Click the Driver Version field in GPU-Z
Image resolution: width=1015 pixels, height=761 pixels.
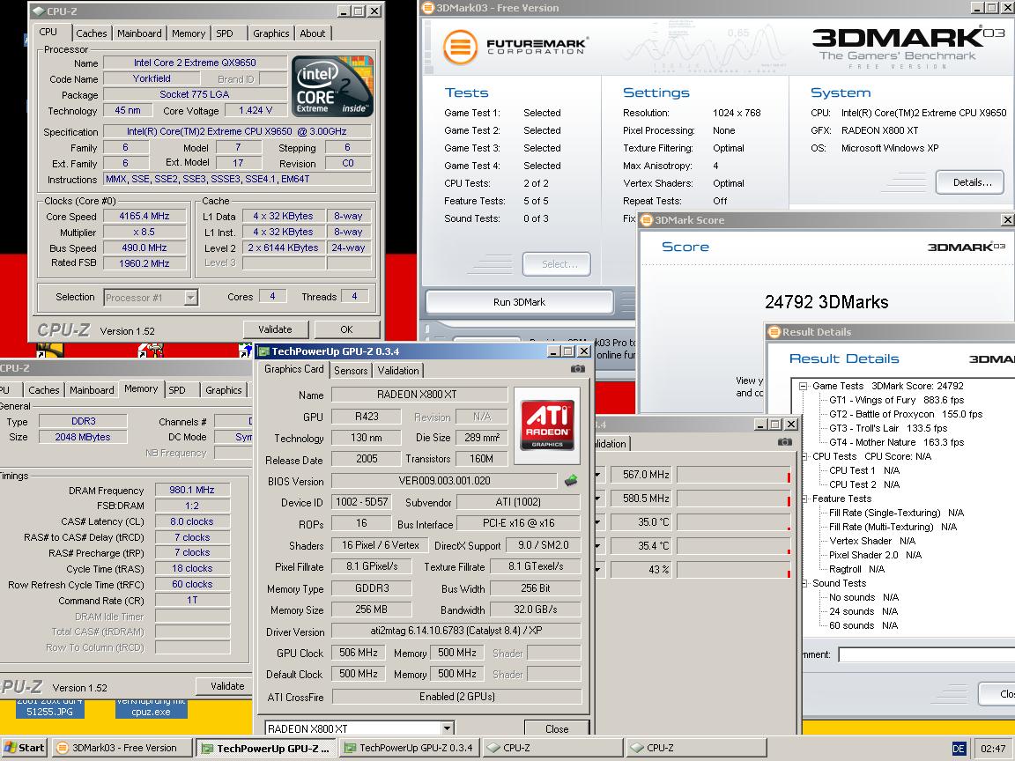coord(456,631)
